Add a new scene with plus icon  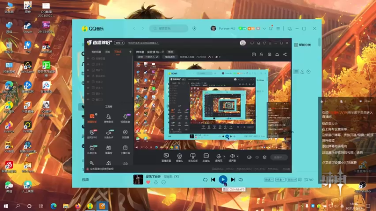(x=130, y=52)
